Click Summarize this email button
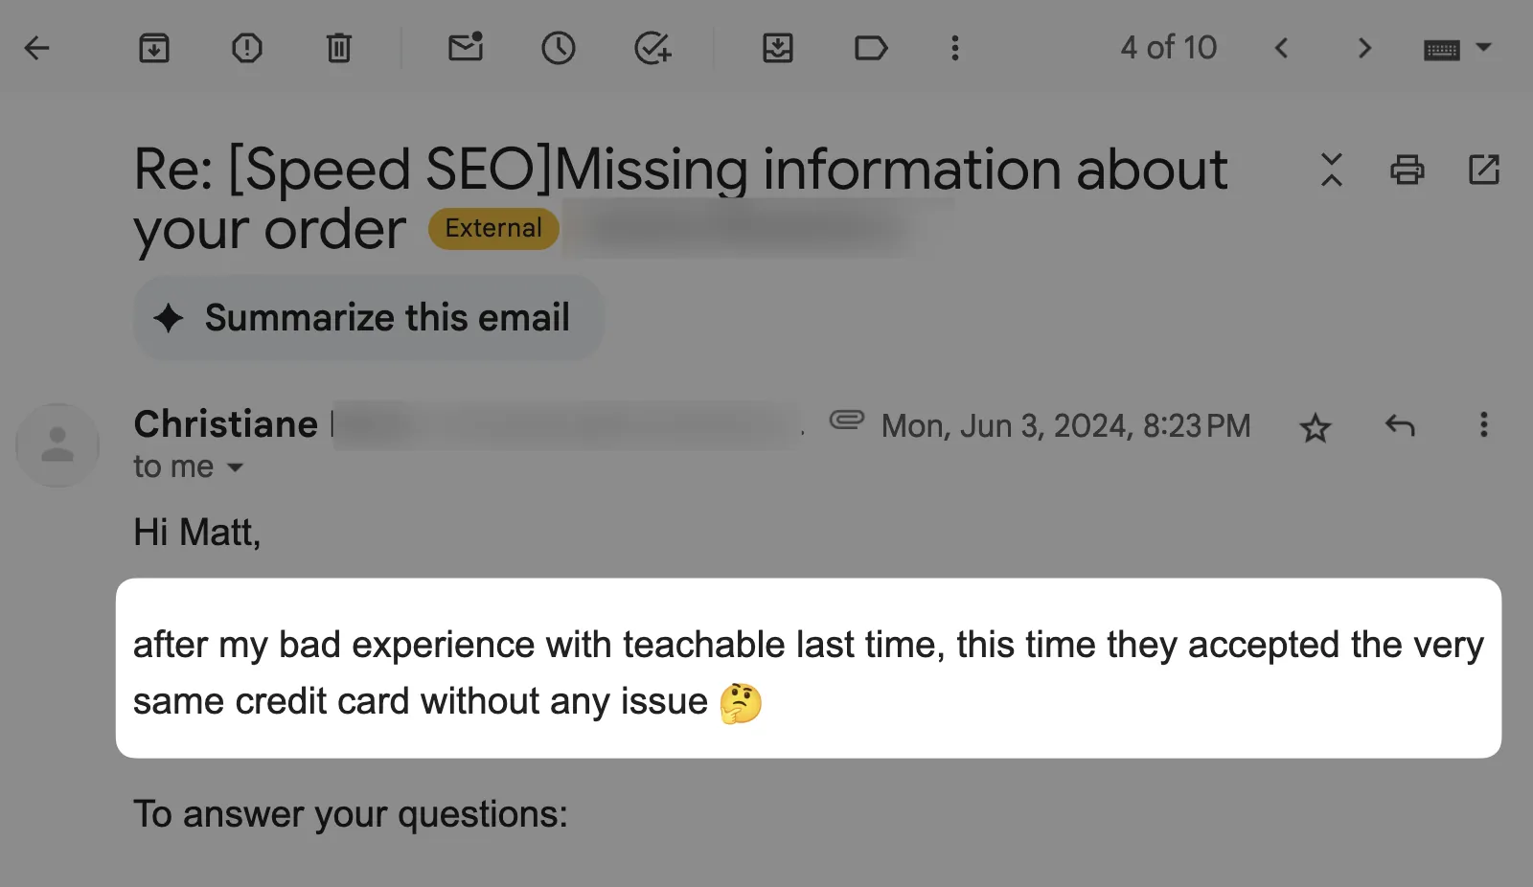1533x887 pixels. [369, 318]
